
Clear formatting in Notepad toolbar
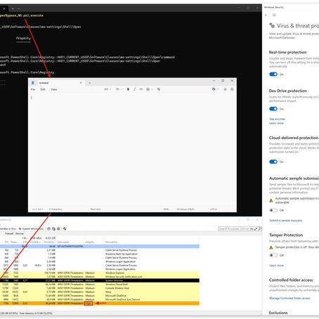[x=159, y=89]
